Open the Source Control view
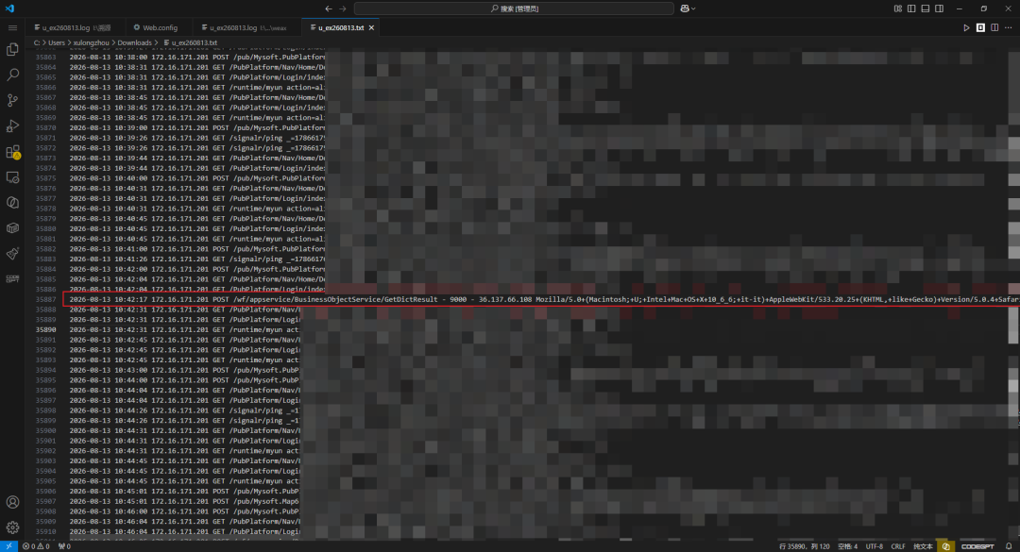 click(x=12, y=100)
